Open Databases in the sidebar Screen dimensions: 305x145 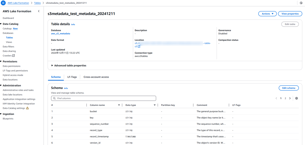coord(8,33)
